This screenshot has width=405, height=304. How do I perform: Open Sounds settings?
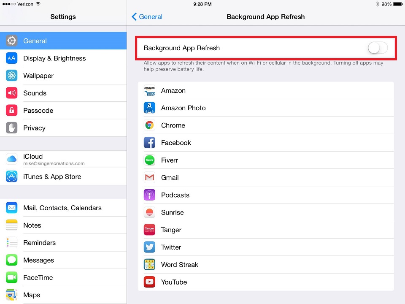click(x=63, y=93)
